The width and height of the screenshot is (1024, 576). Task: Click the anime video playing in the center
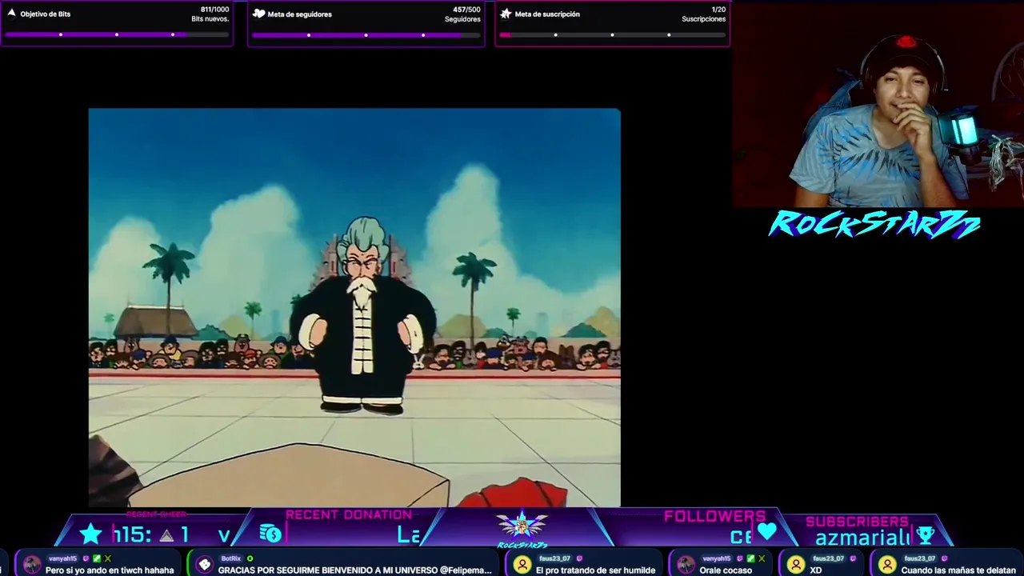click(354, 308)
